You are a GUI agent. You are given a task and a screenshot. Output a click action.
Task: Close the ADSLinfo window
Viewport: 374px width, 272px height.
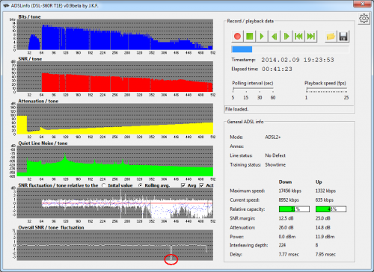click(363, 4)
